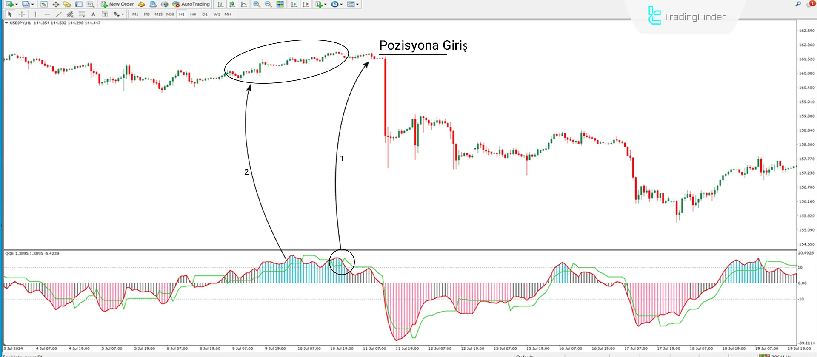
Task: Switch to the H4 timeframe
Action: point(193,14)
